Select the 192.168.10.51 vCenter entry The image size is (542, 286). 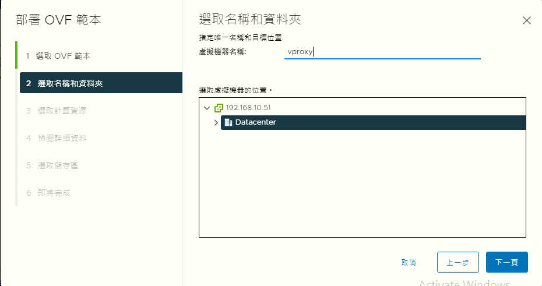pos(248,108)
